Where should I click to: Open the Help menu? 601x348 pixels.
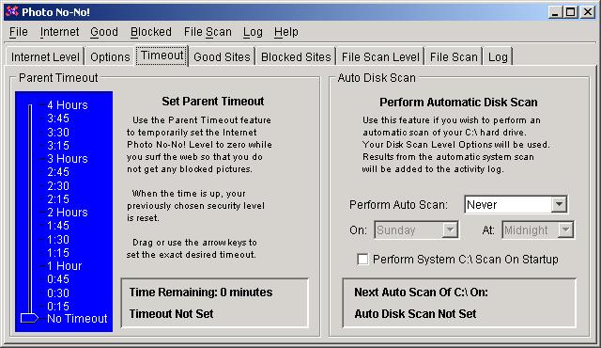(285, 32)
